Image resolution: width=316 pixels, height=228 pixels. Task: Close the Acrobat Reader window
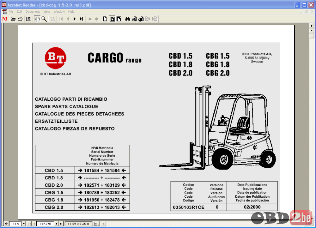[311, 5]
